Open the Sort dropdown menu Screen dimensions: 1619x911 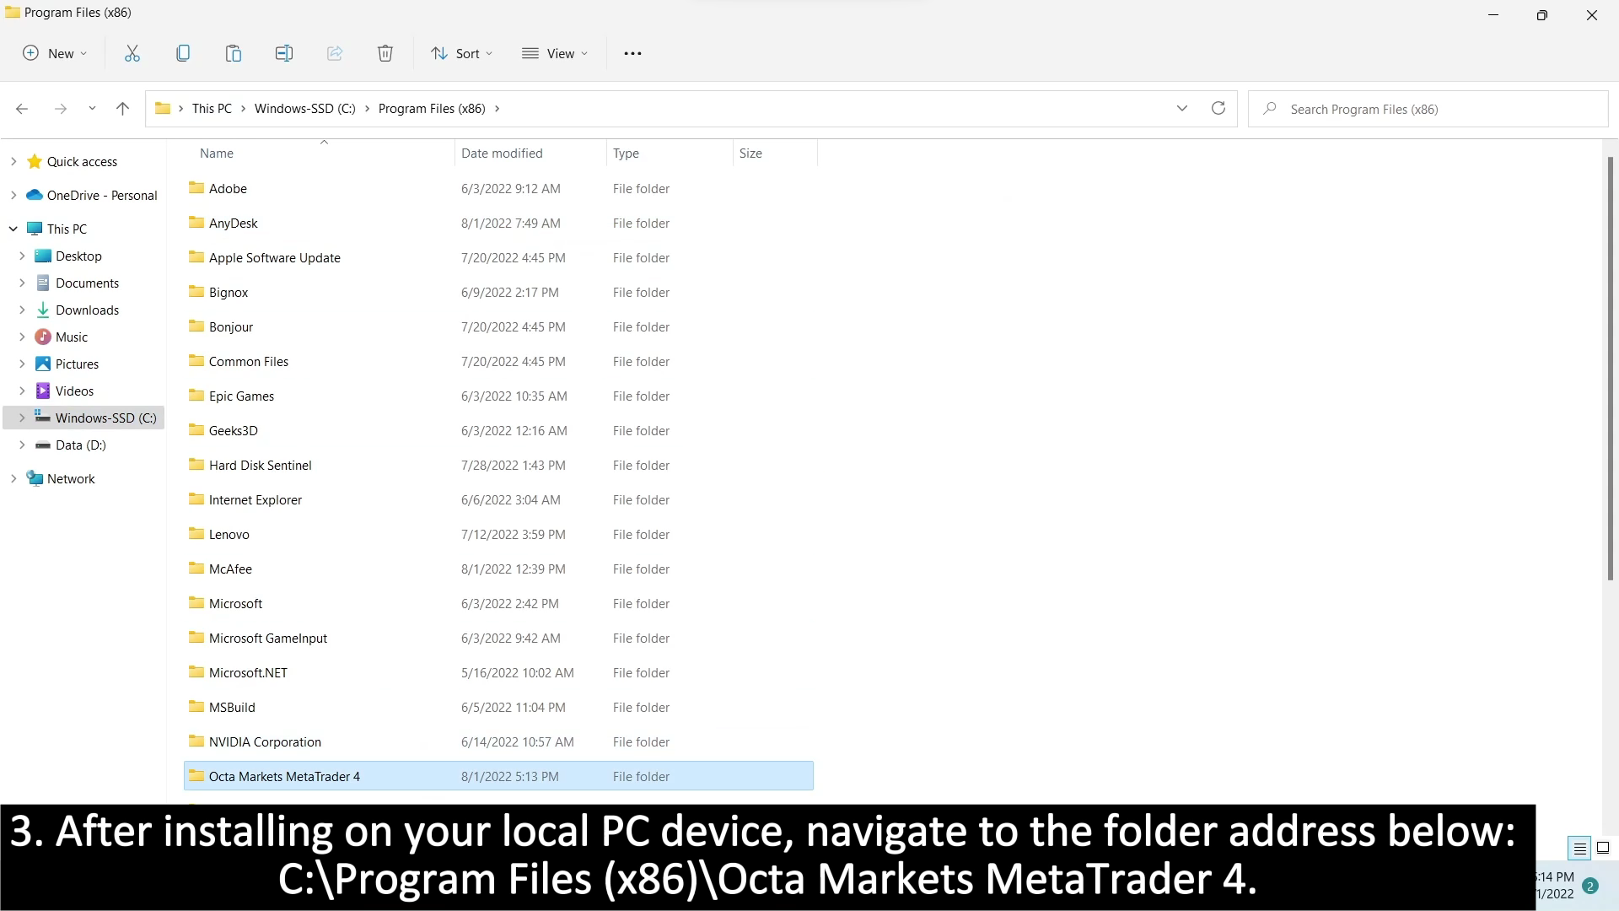[x=461, y=53]
